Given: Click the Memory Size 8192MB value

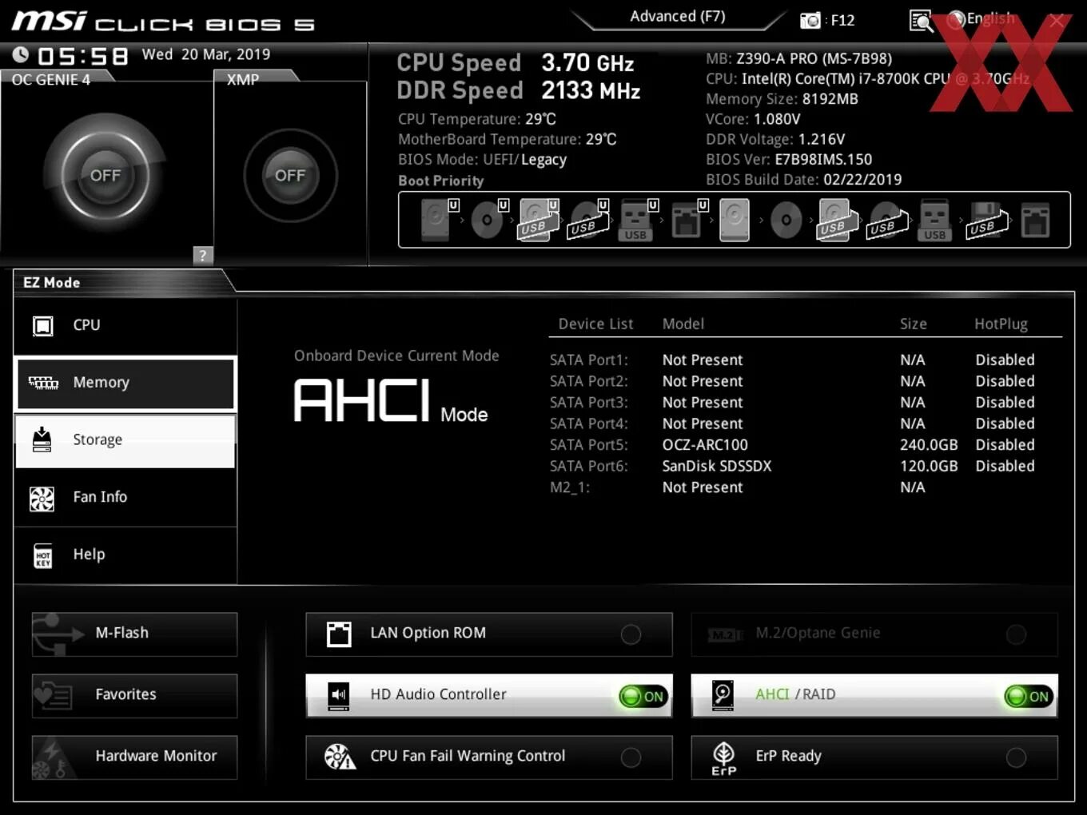Looking at the screenshot, I should pos(830,99).
